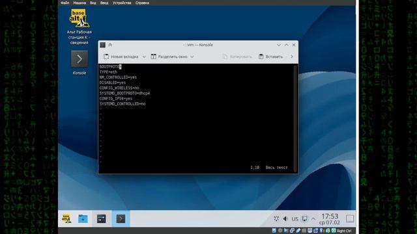
Task: Expand the Новая вкладка dropdown arrow
Action: click(144, 57)
